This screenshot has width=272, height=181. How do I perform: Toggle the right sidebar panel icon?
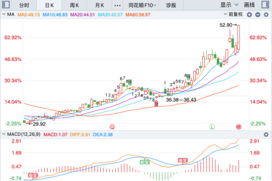point(266,5)
